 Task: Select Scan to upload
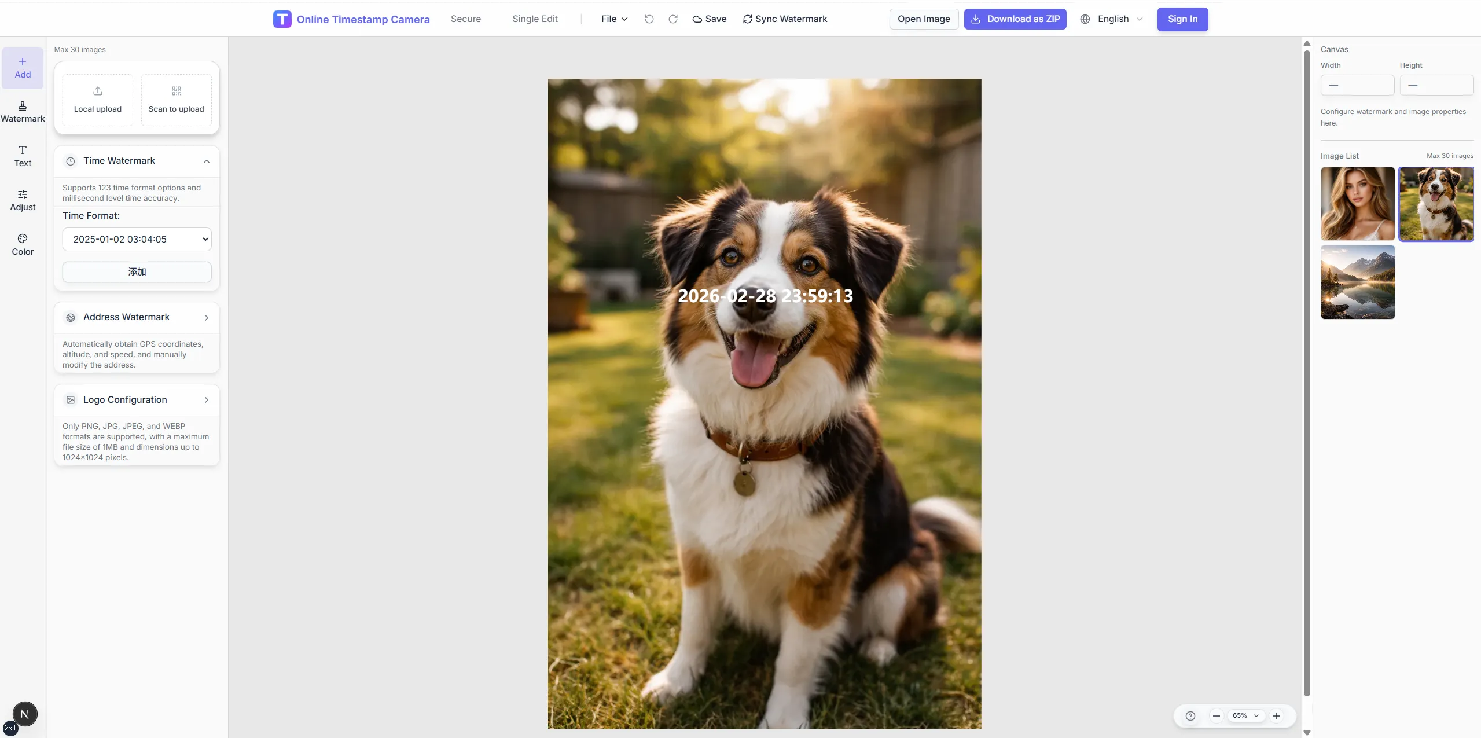coord(176,98)
